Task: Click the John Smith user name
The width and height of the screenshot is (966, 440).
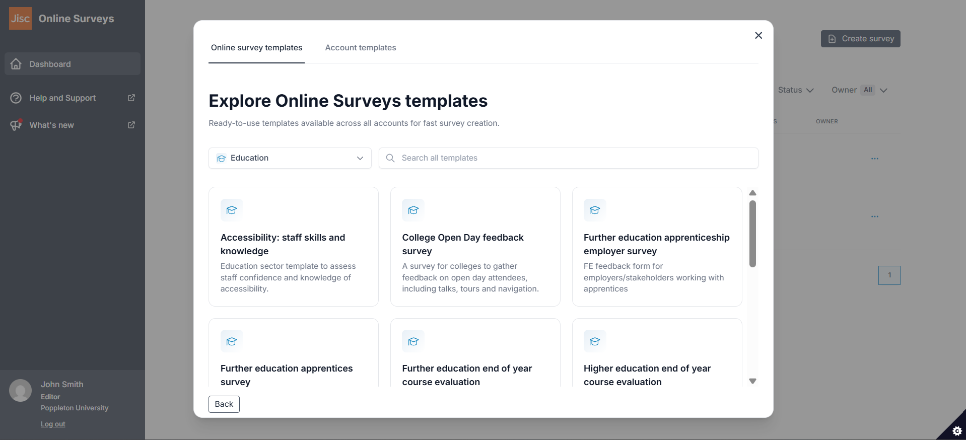Action: pos(62,384)
